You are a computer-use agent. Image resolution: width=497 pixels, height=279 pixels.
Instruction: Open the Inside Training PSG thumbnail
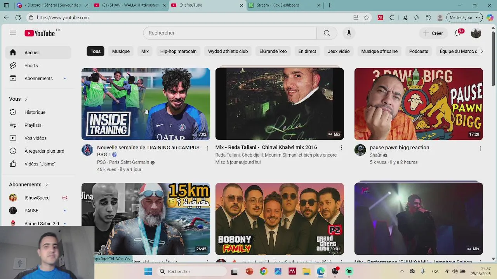146,104
